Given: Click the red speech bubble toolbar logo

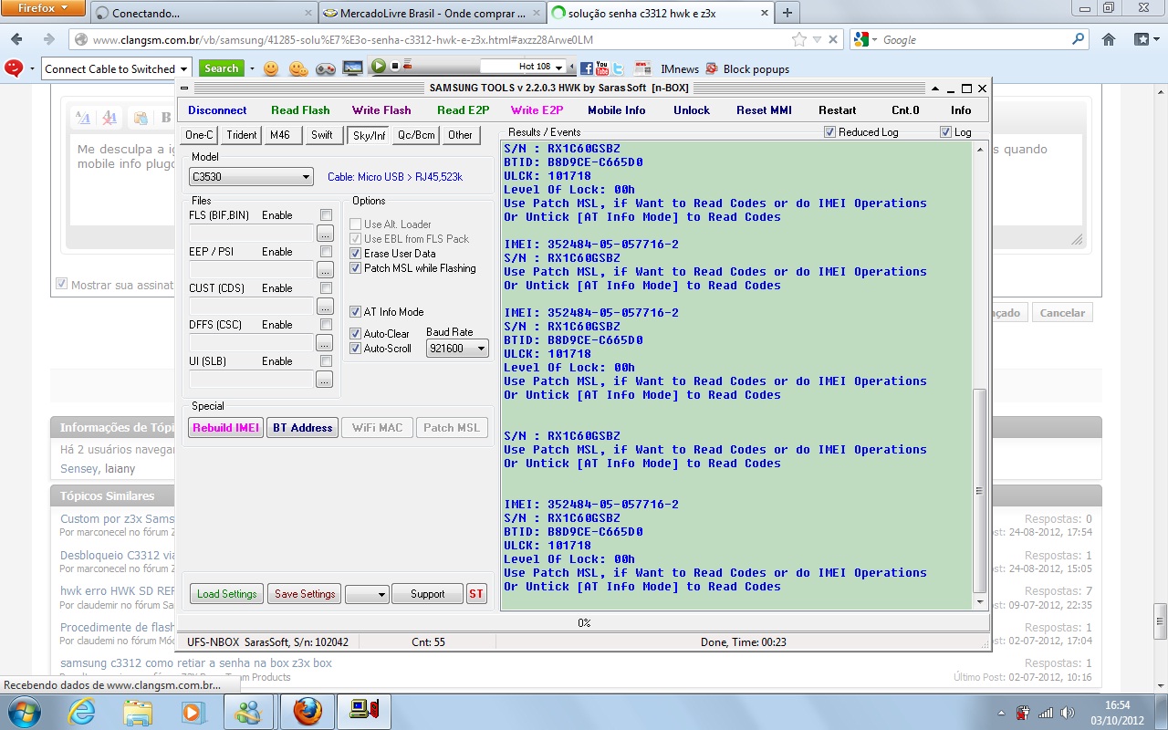Looking at the screenshot, I should point(14,68).
